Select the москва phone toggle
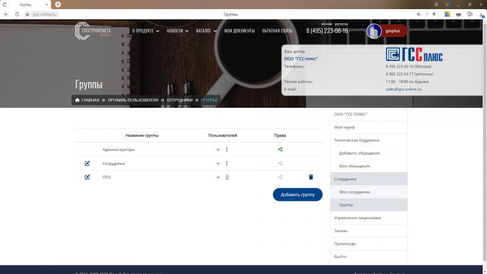 pos(326,24)
